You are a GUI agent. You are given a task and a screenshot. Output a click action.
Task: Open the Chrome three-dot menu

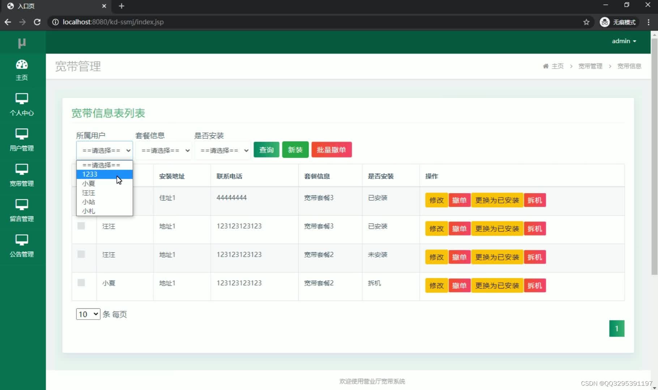point(649,22)
